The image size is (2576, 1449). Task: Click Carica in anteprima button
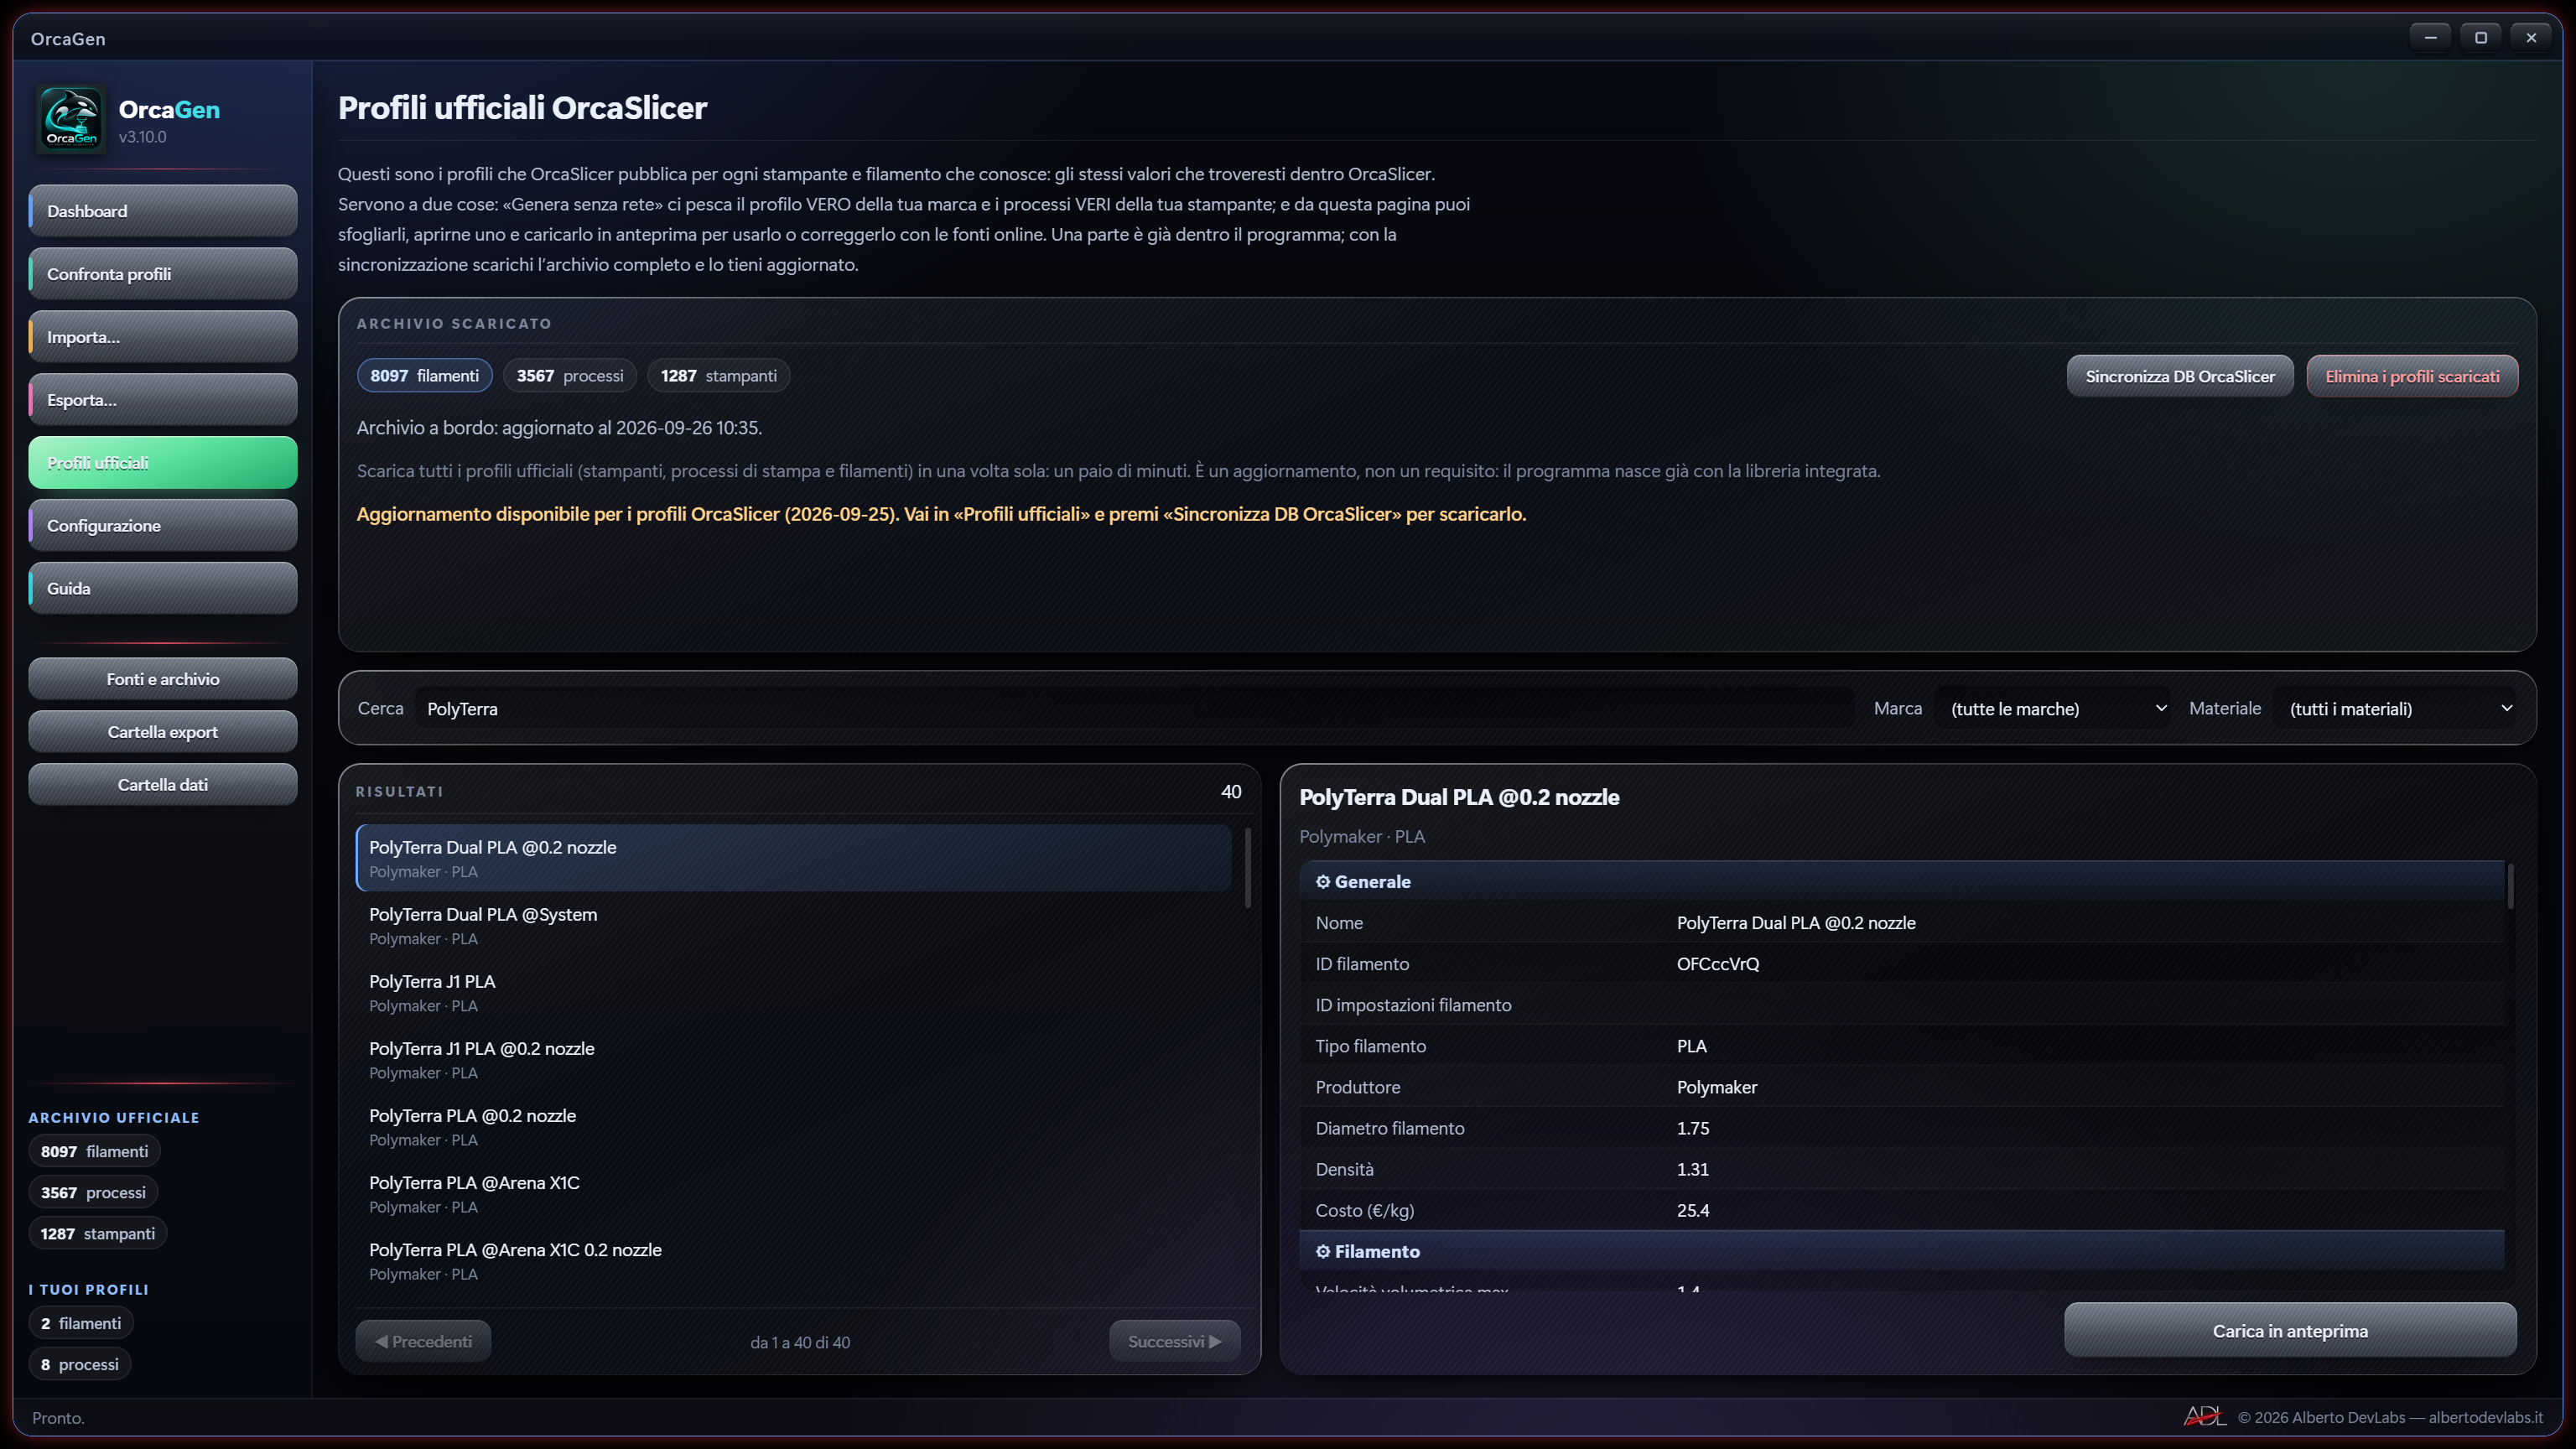[x=2290, y=1331]
